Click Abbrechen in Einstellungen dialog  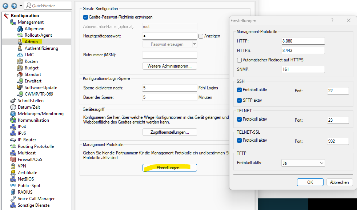coord(340,182)
